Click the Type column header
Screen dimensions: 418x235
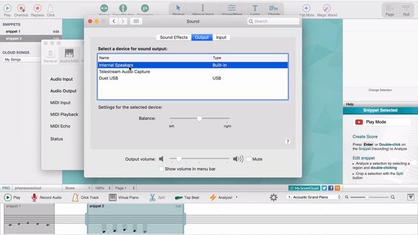click(x=249, y=58)
